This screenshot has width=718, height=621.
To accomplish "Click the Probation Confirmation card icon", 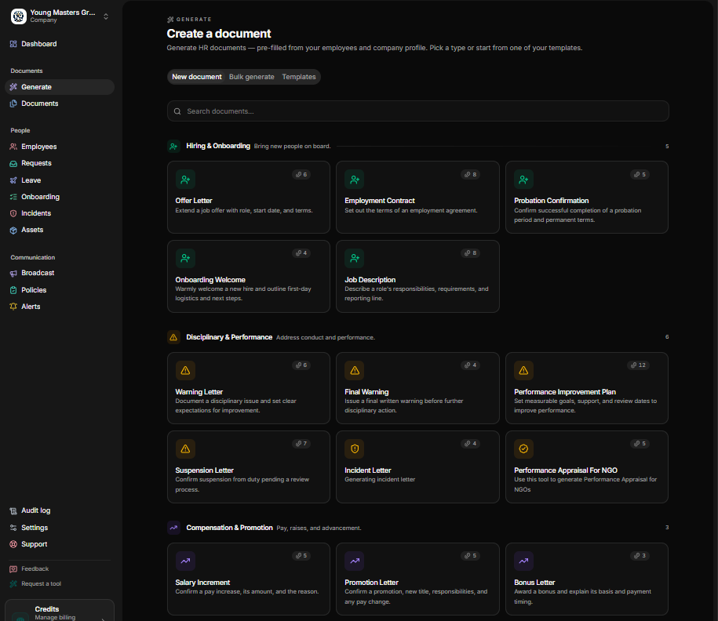I will 524,180.
